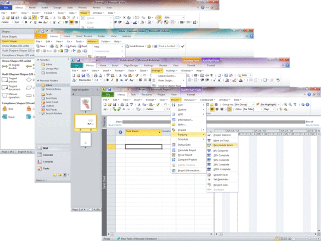Open Shape menu in Visio menu bar

(x=84, y=13)
